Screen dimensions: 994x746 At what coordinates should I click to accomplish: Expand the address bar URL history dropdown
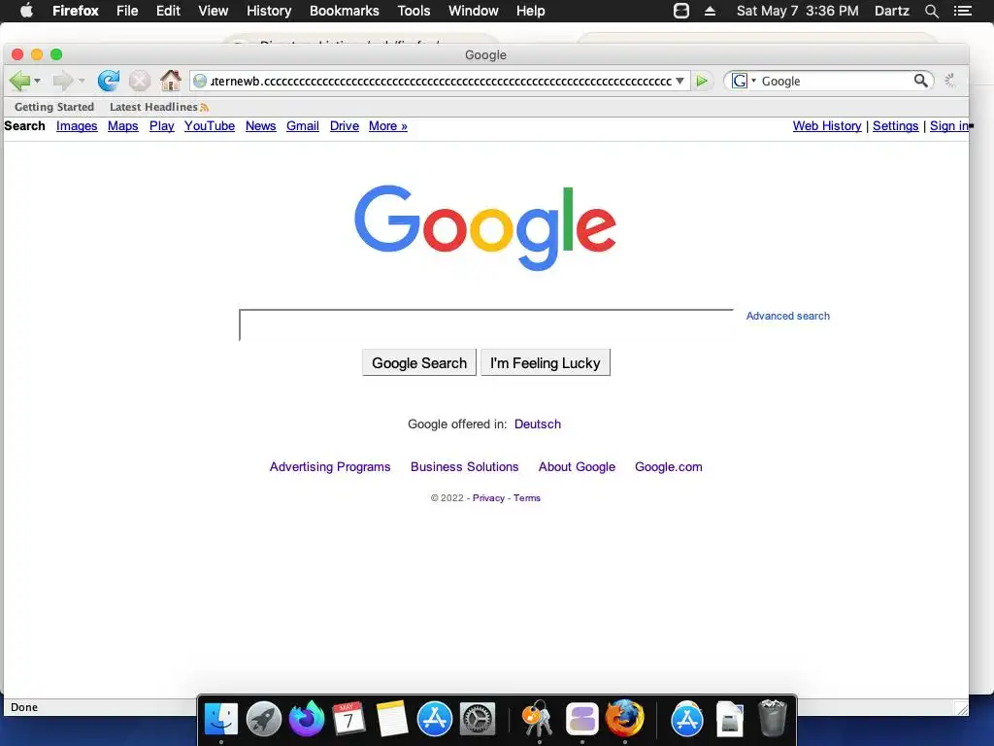[x=679, y=81]
